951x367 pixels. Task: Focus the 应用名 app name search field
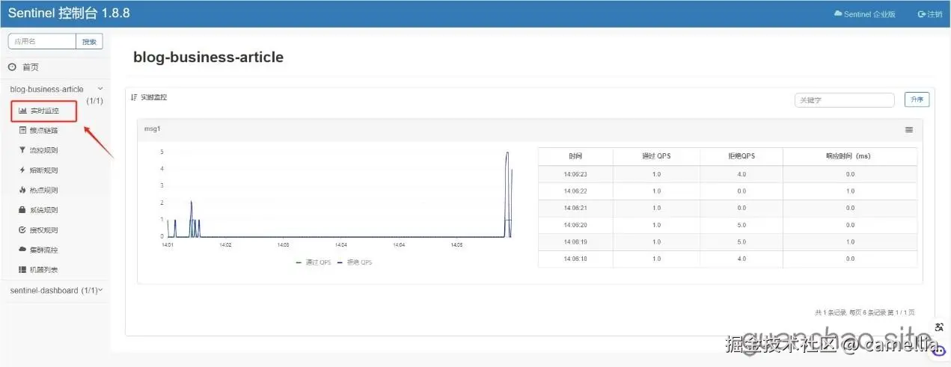tap(42, 42)
